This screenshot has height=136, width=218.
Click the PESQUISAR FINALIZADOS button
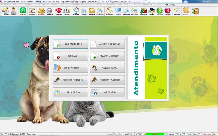pyautogui.click(x=107, y=80)
